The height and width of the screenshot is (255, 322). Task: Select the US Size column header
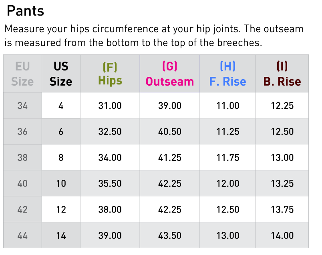[x=61, y=74]
